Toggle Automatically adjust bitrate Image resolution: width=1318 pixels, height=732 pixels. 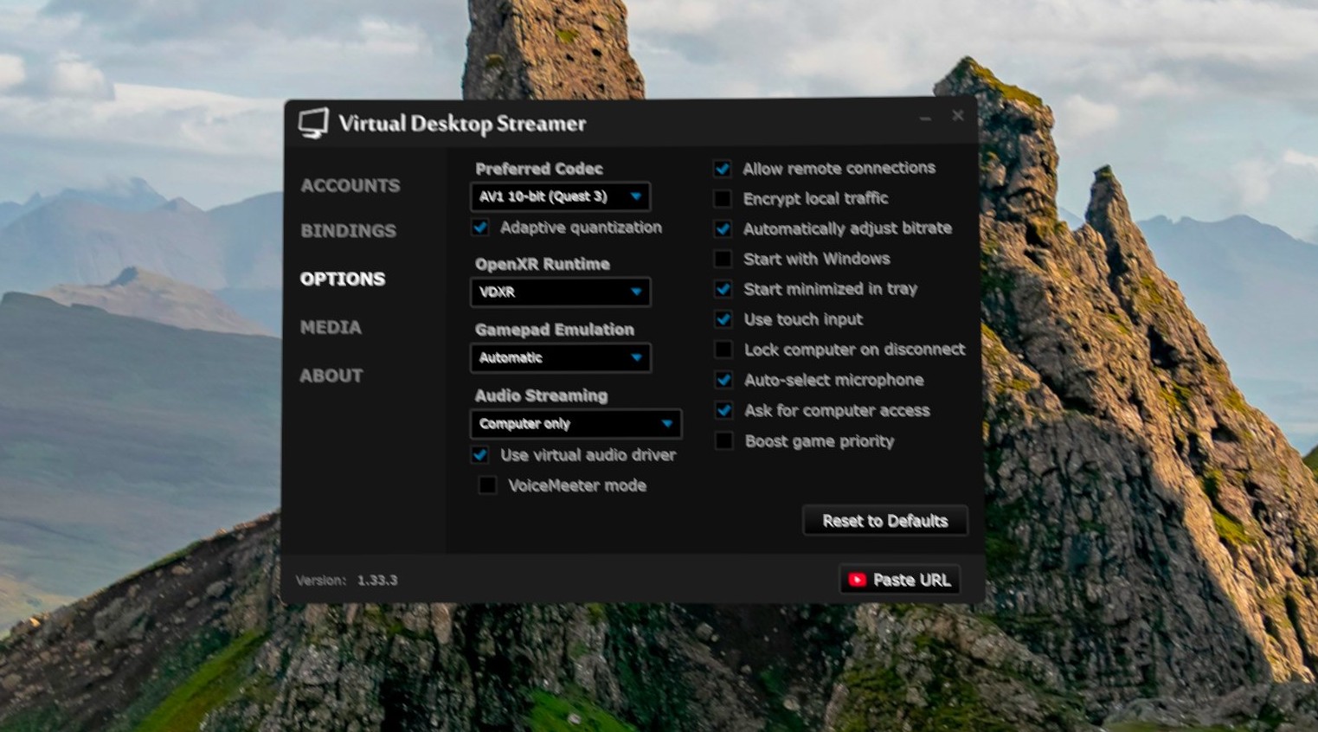pyautogui.click(x=723, y=228)
